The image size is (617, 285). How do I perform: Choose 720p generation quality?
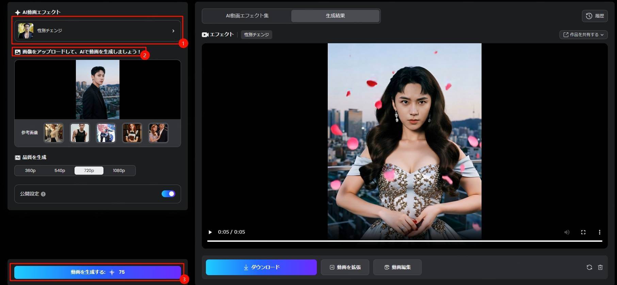pos(89,171)
